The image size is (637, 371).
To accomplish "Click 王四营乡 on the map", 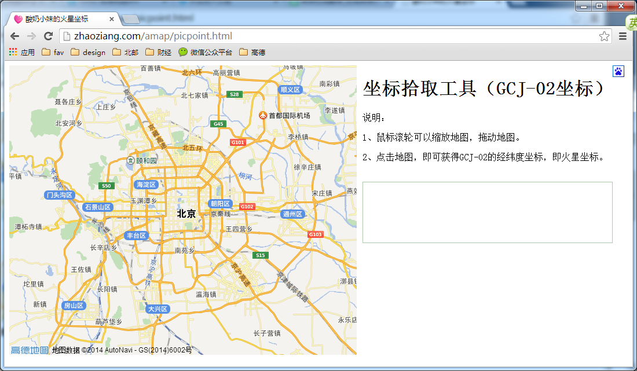I will pos(239,229).
